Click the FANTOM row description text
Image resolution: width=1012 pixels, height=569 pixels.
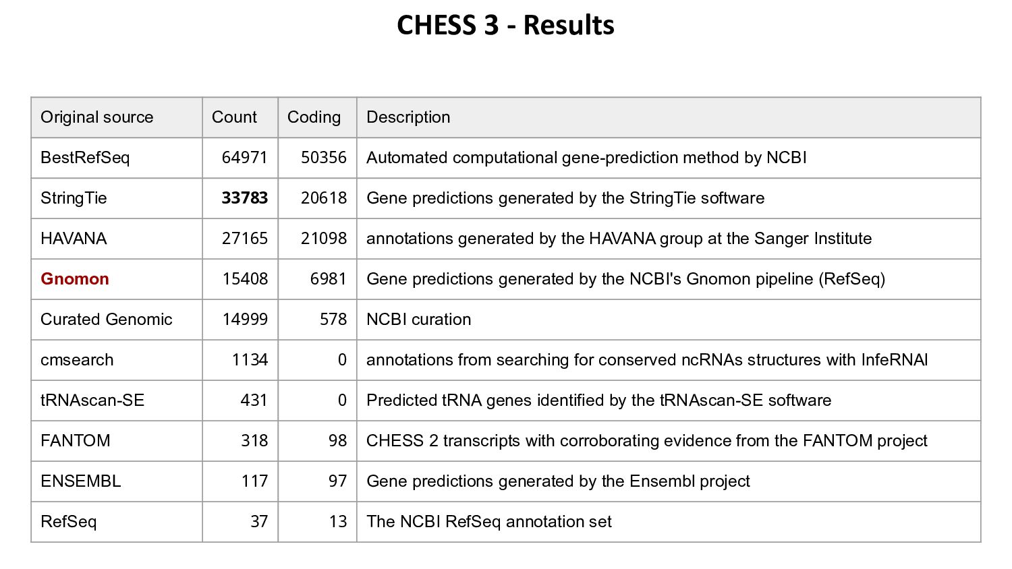pyautogui.click(x=646, y=441)
